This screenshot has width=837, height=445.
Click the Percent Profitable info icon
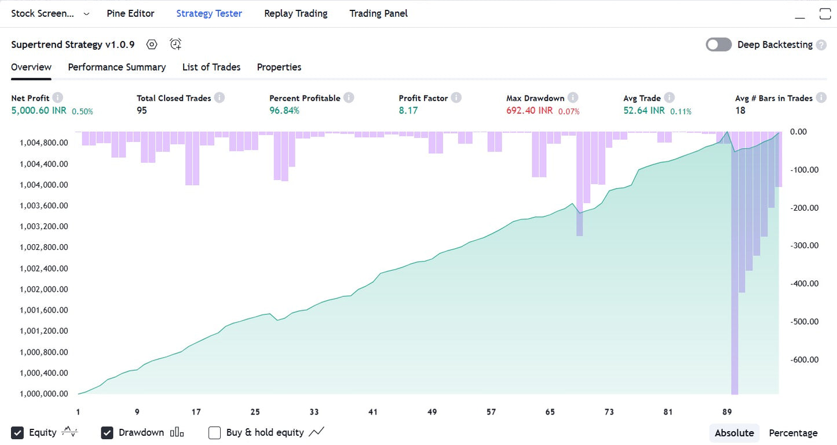coord(349,98)
